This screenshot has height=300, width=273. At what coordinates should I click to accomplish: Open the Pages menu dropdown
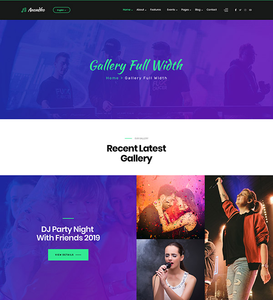click(x=186, y=10)
